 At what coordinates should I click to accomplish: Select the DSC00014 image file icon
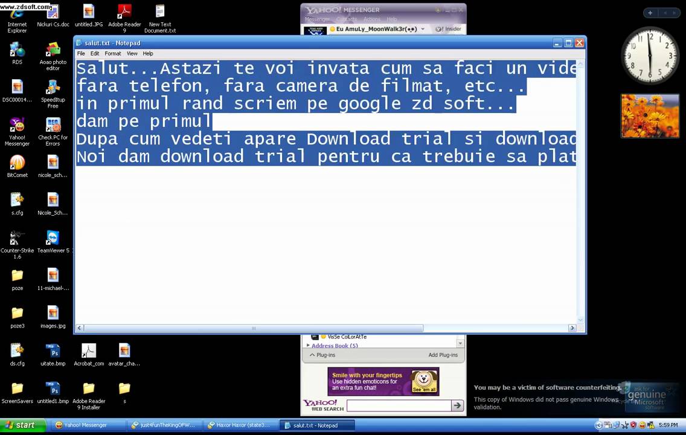pyautogui.click(x=17, y=91)
